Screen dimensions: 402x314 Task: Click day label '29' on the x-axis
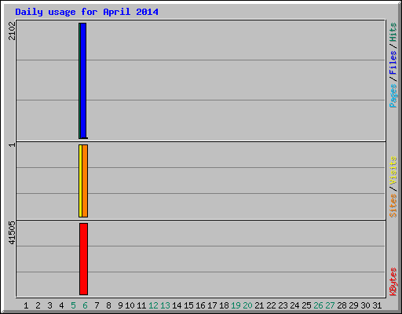pos(353,305)
